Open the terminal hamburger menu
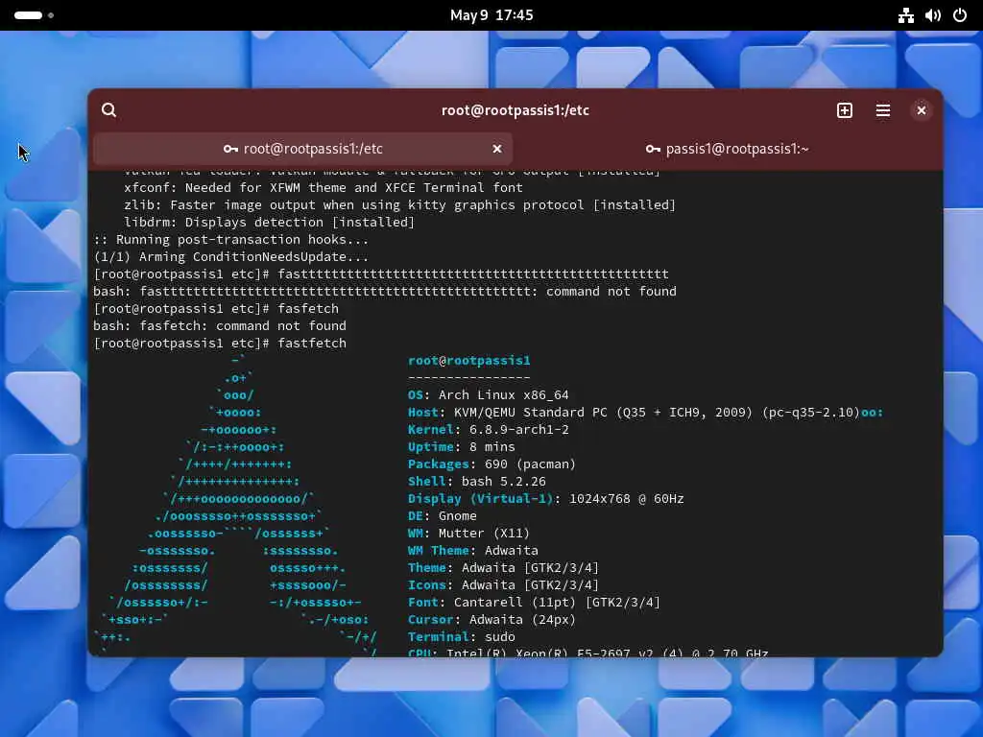983x737 pixels. [883, 110]
